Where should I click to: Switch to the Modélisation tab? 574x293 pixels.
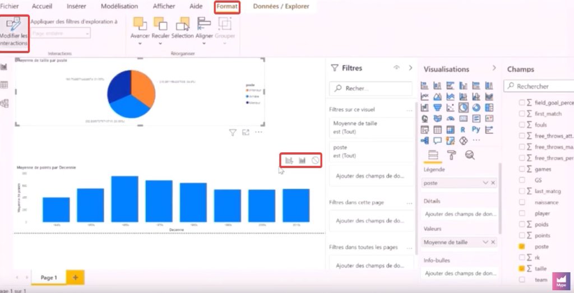click(119, 6)
